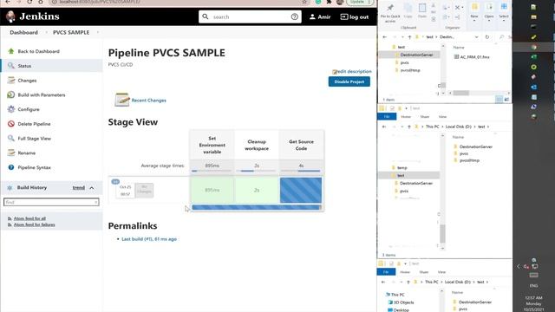Open the Build History trend link
This screenshot has height=312, width=555.
point(79,187)
